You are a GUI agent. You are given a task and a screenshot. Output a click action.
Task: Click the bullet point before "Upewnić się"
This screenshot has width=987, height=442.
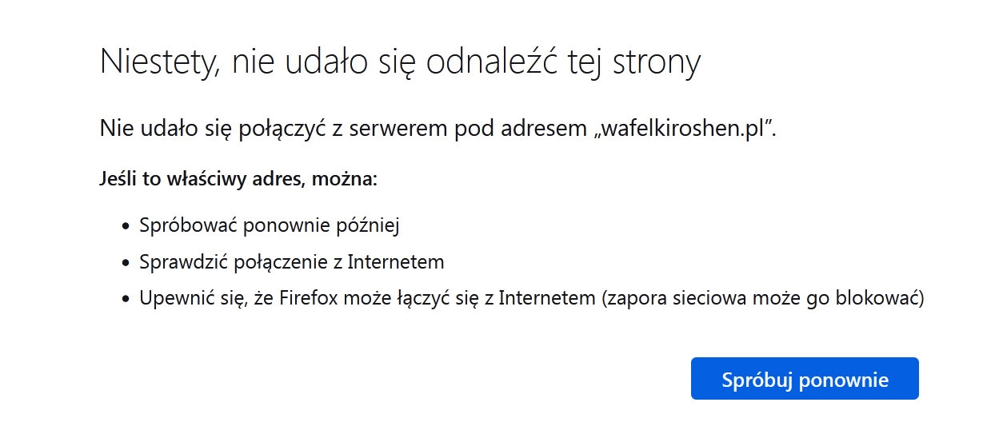click(125, 301)
